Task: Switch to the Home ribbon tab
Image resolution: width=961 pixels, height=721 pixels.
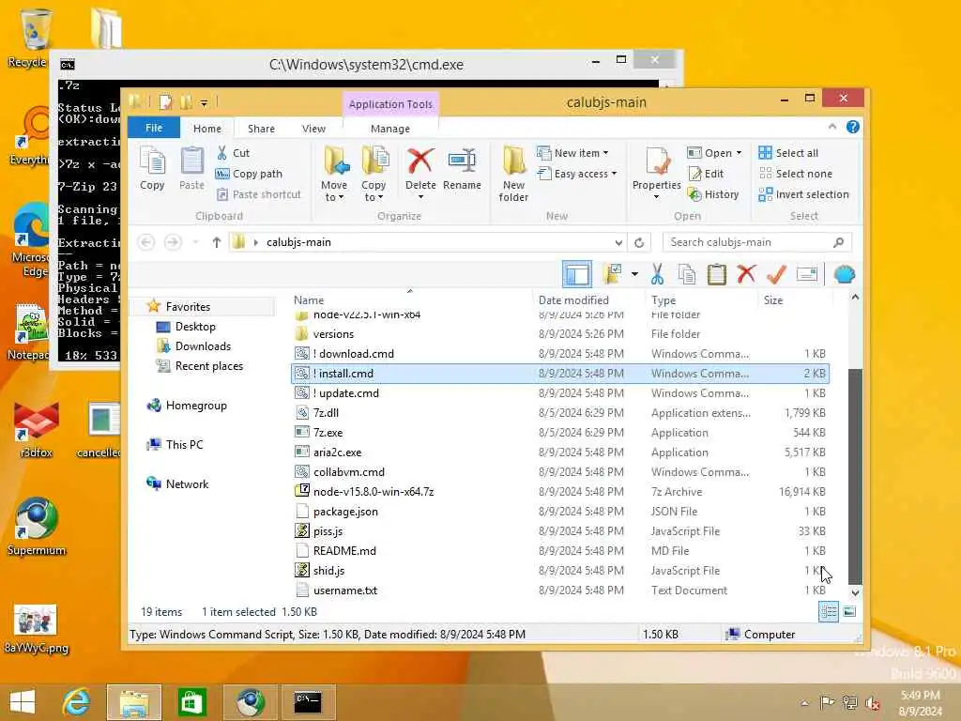Action: click(x=207, y=128)
